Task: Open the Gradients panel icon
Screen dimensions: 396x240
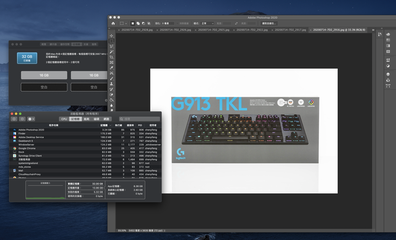Action: tap(388, 46)
